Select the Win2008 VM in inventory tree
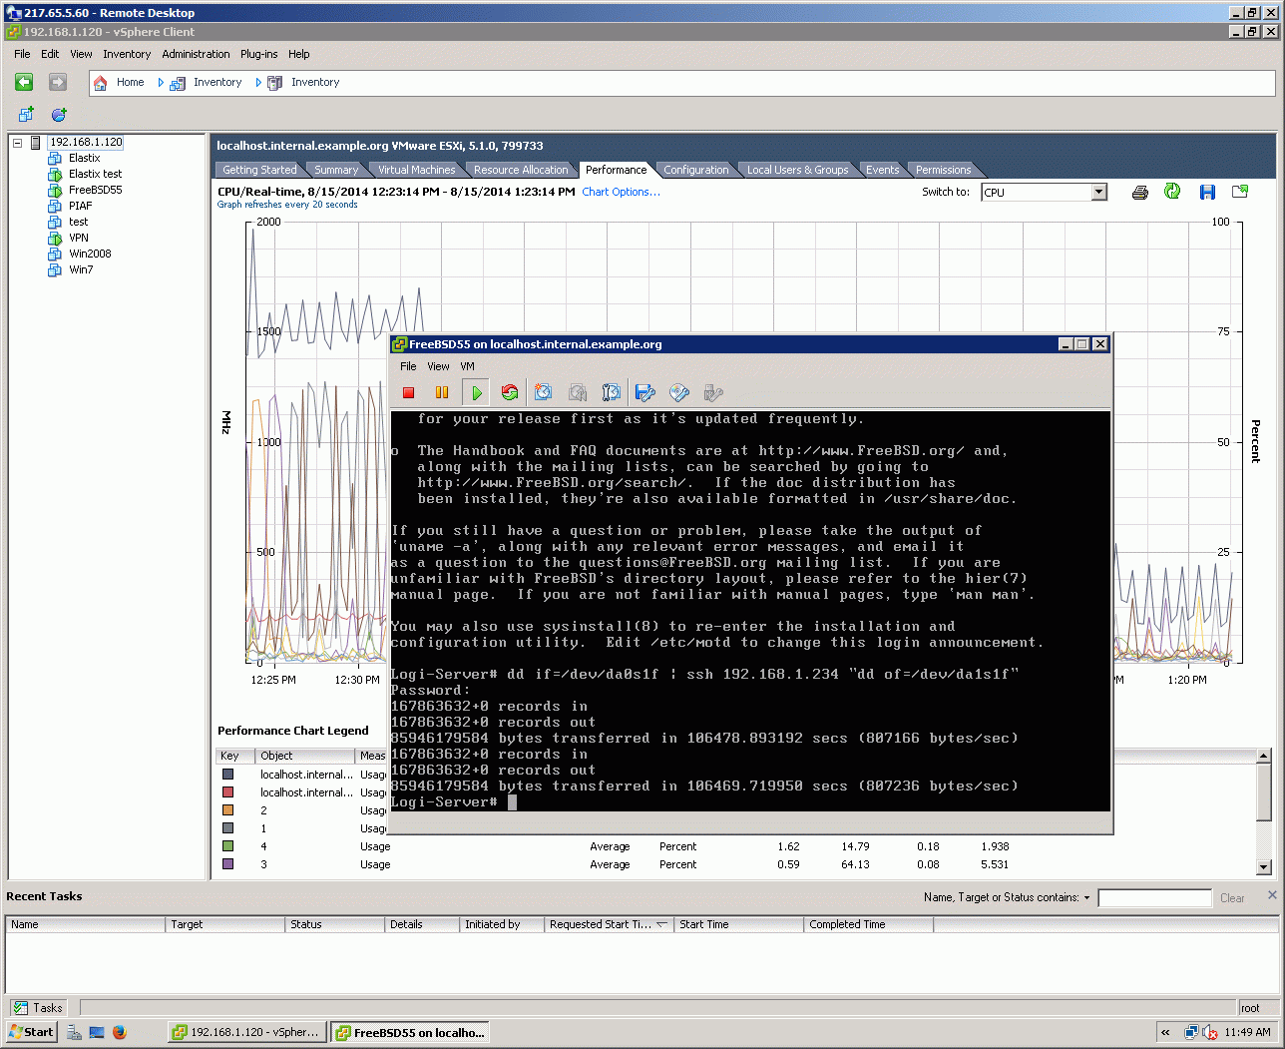The width and height of the screenshot is (1285, 1049). tap(90, 254)
